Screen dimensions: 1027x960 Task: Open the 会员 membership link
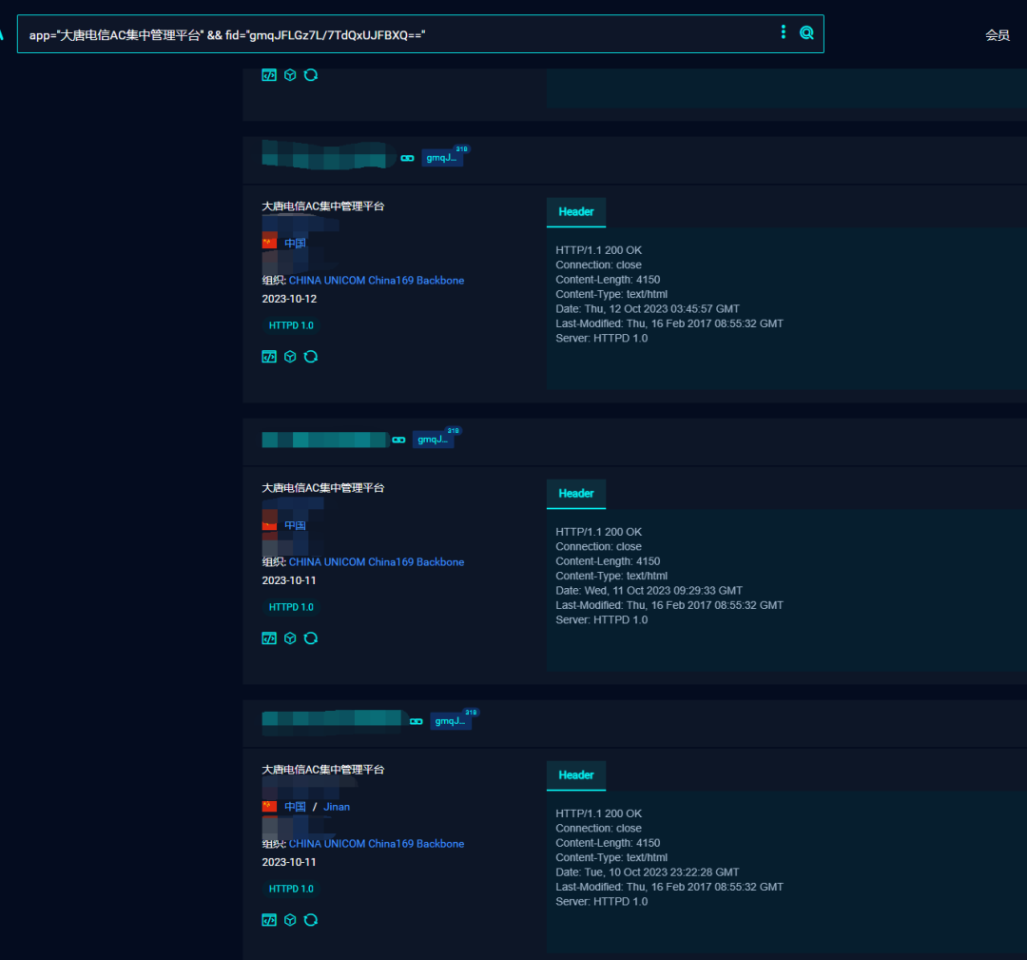coord(997,35)
